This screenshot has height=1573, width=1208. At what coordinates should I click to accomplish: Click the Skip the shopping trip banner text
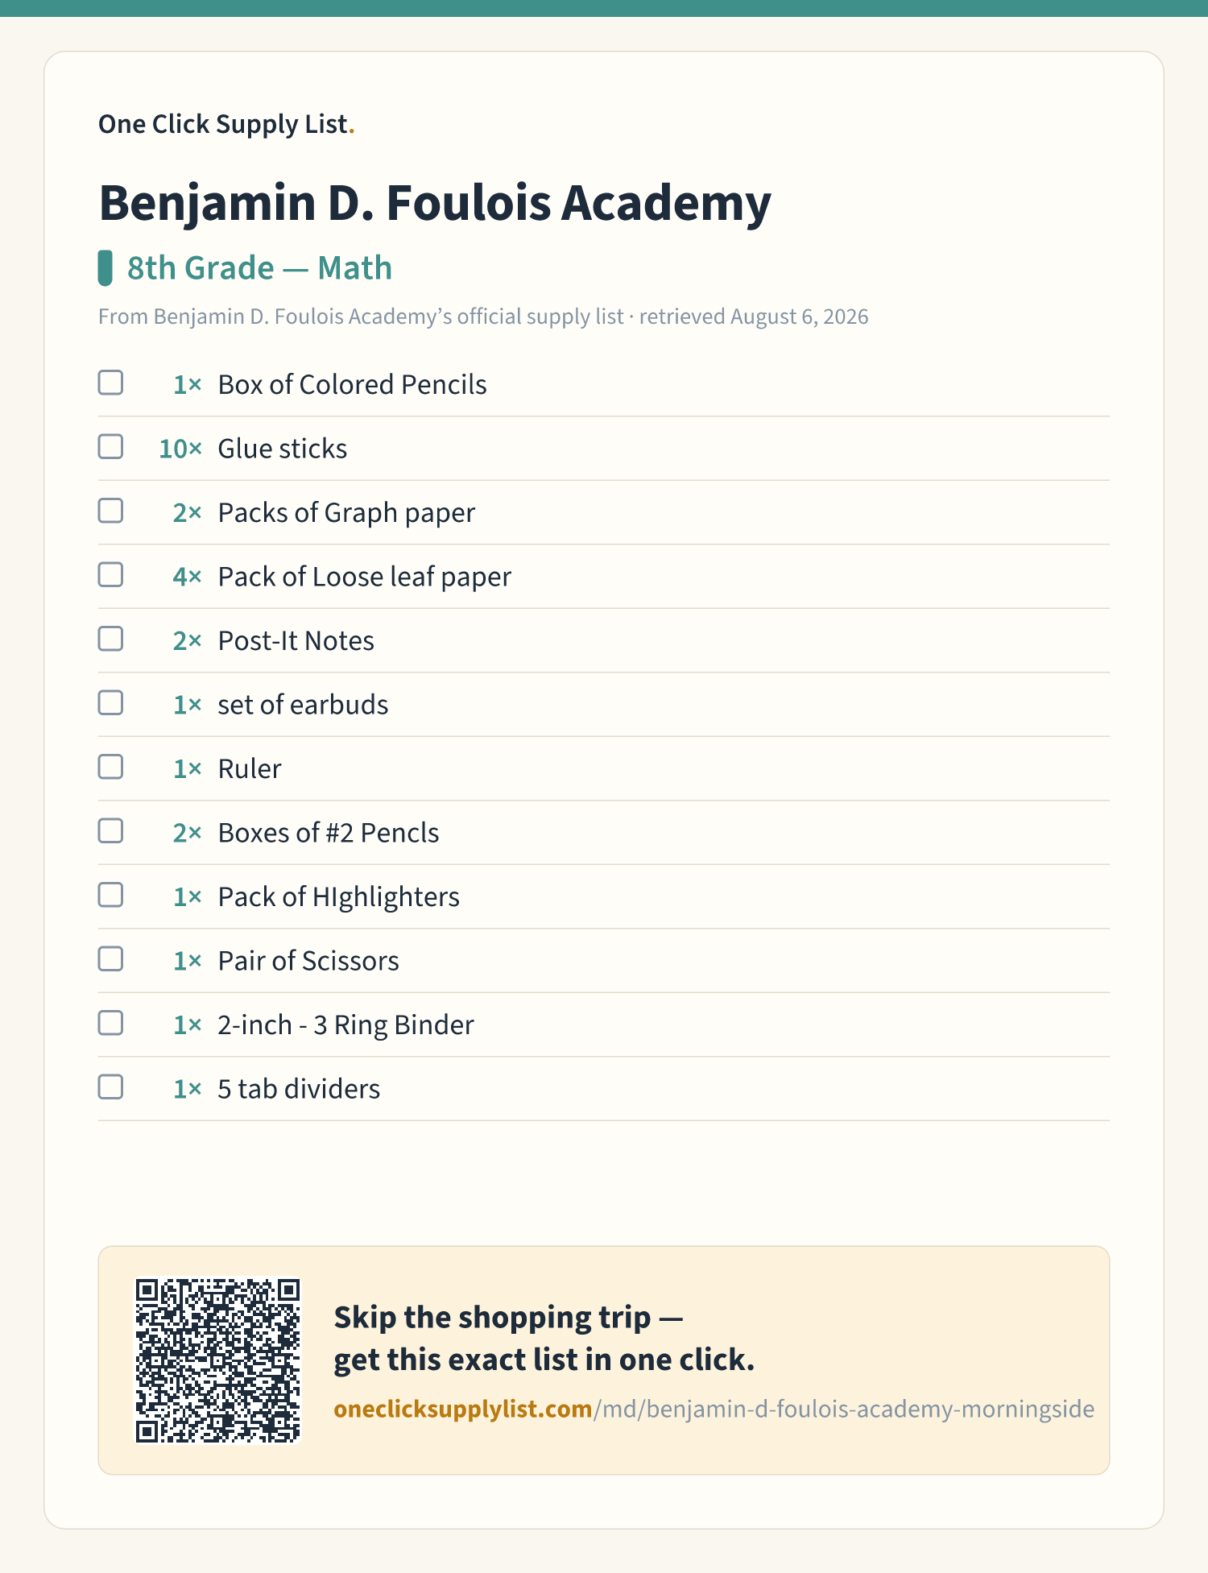point(544,1339)
